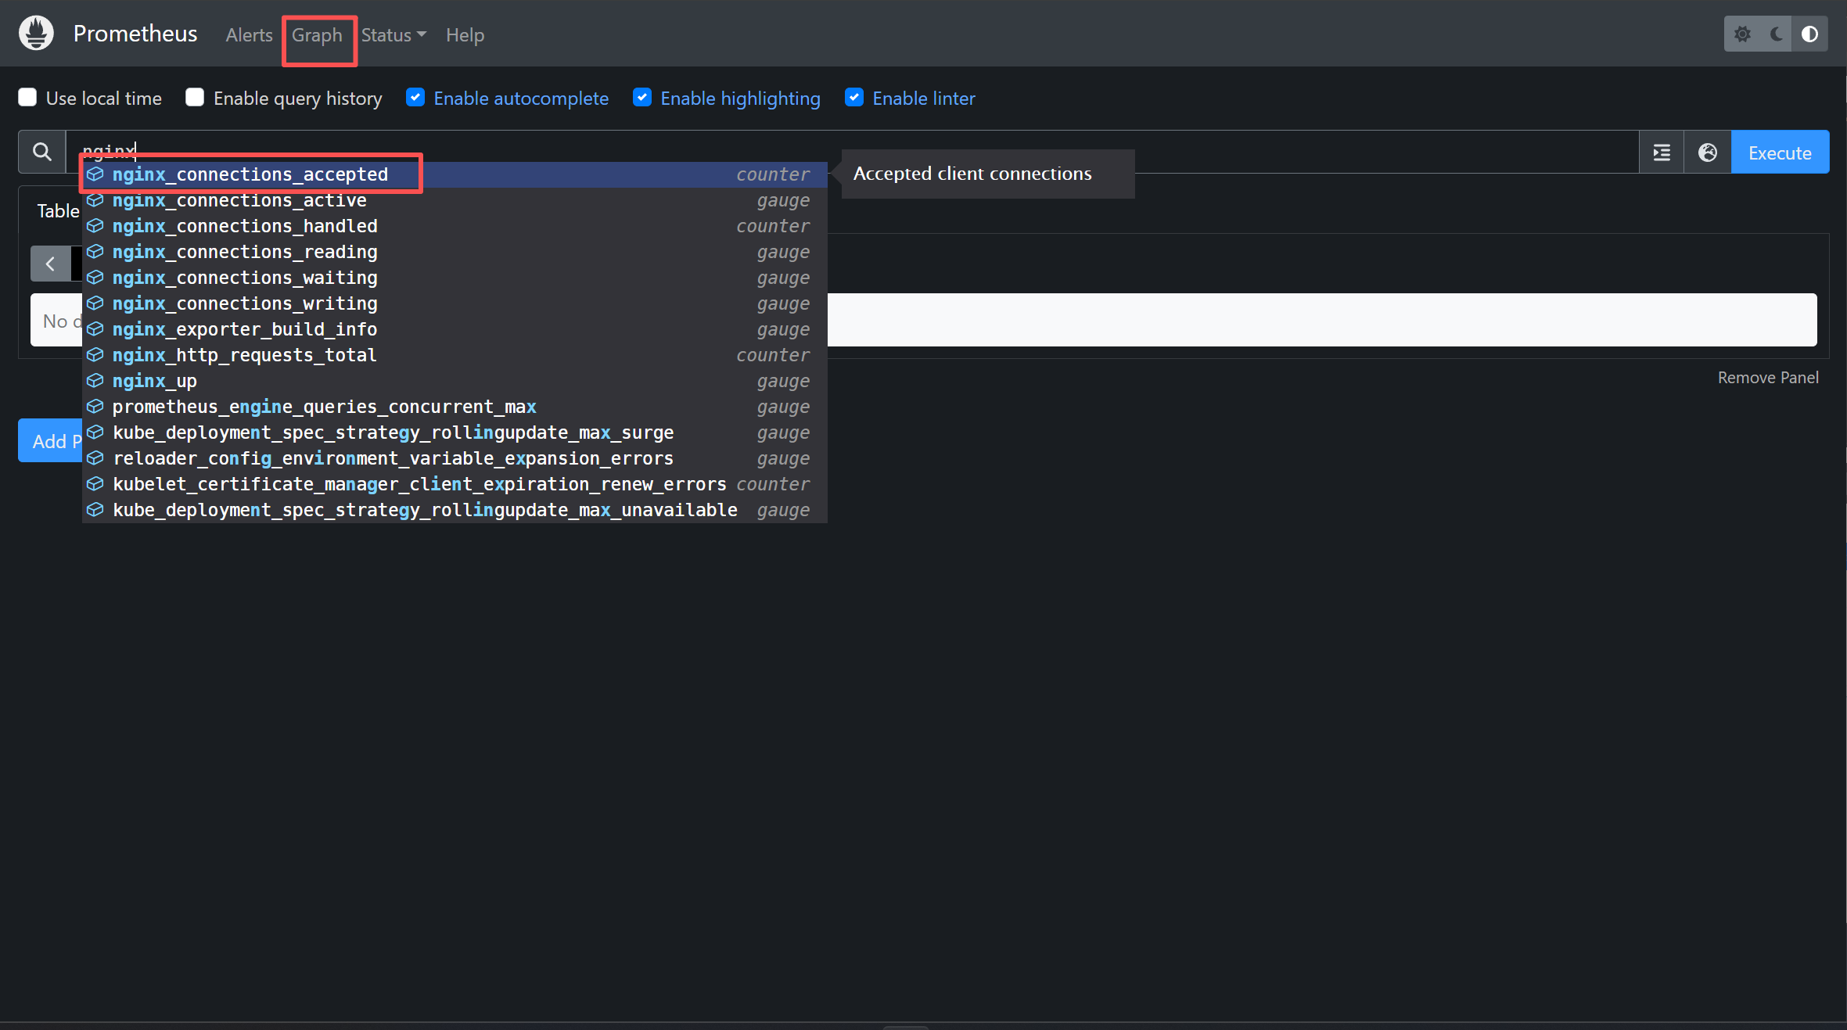Choose kube_deployment_spec_strategy_rollingupdate_max_surge suggestion

(455, 432)
